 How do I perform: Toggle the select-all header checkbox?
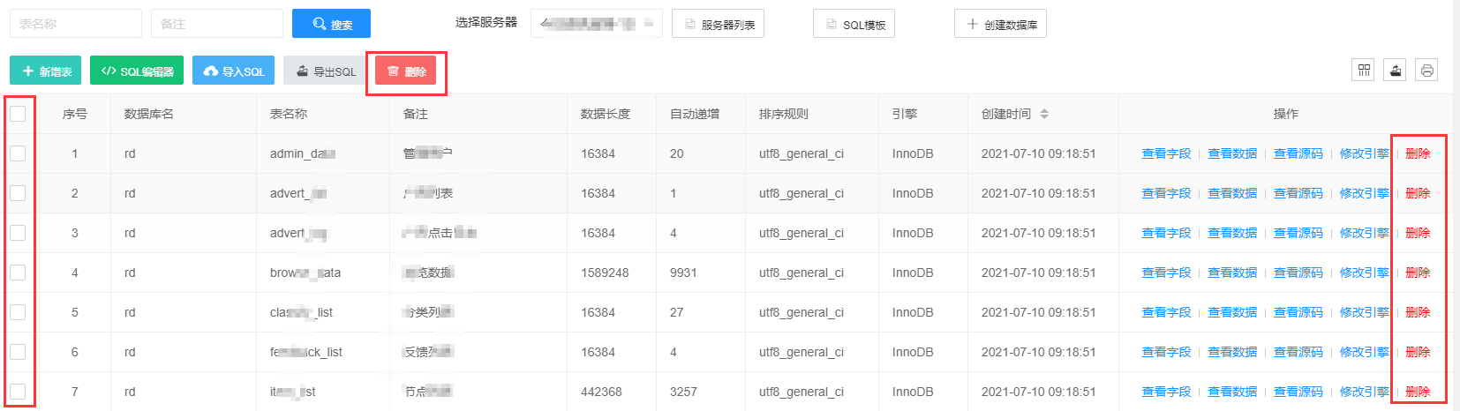click(18, 114)
